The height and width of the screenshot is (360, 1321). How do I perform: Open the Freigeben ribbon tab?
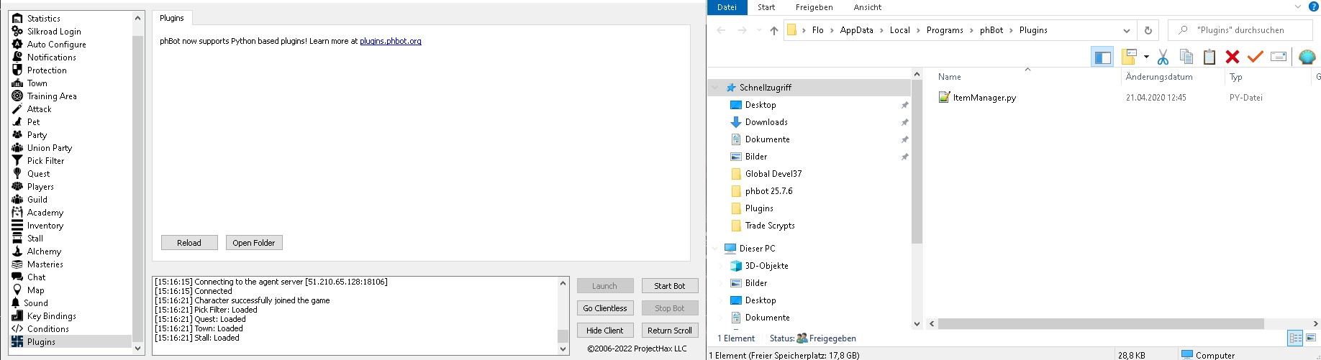[814, 7]
